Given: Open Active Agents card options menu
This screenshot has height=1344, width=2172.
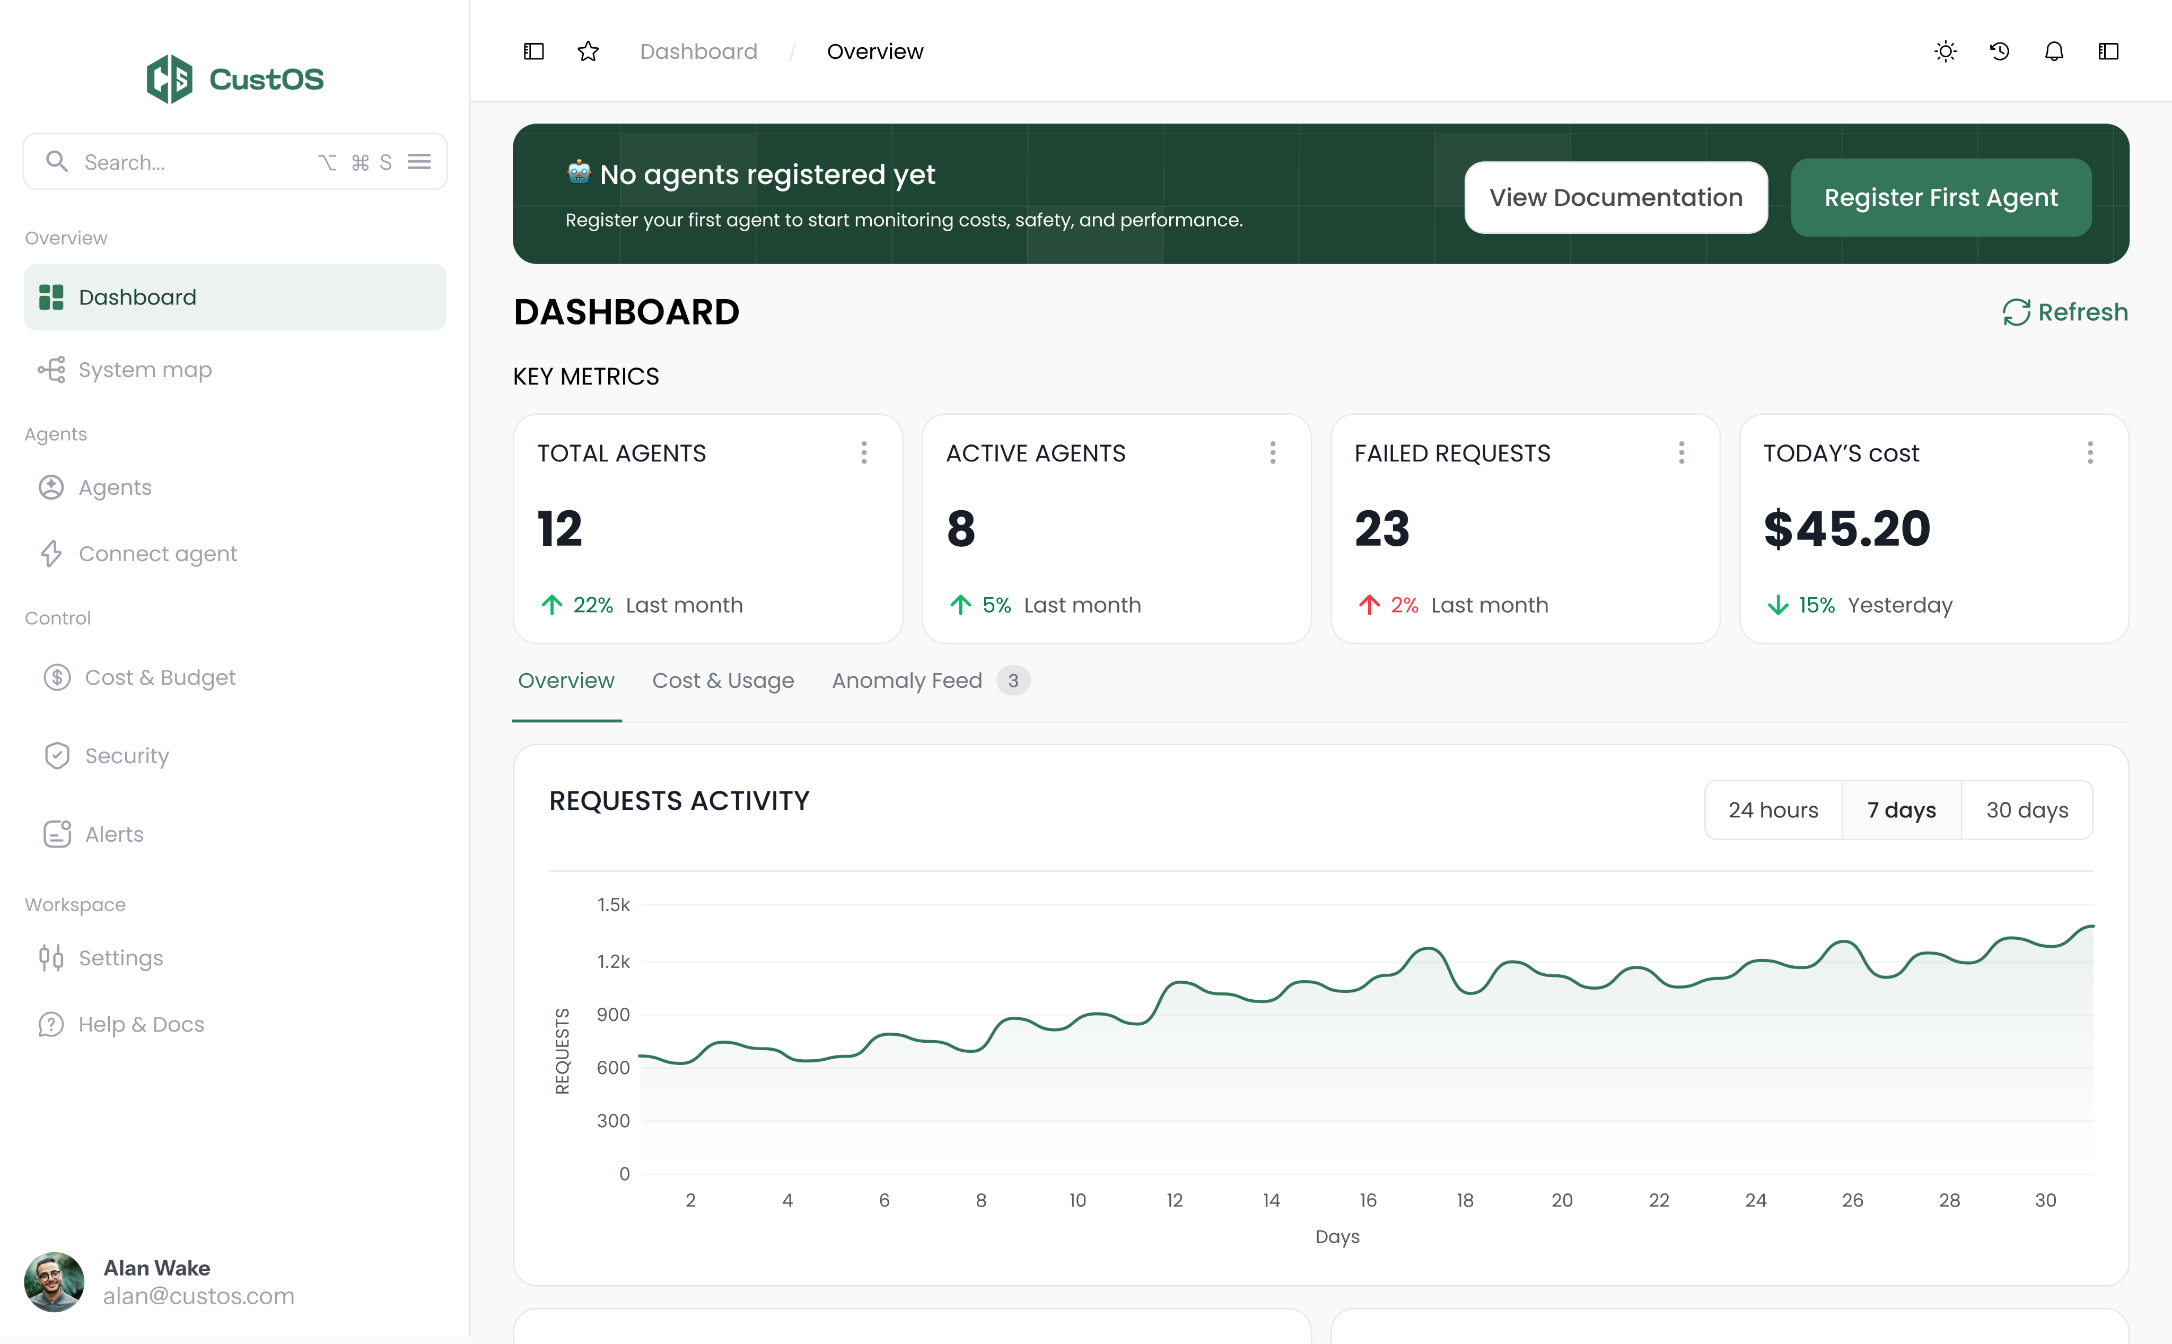Looking at the screenshot, I should click(x=1273, y=452).
